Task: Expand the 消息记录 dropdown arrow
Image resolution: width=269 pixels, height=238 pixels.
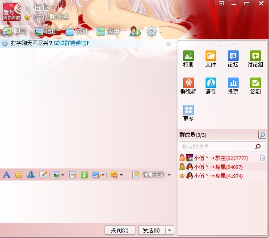Action: point(169,175)
